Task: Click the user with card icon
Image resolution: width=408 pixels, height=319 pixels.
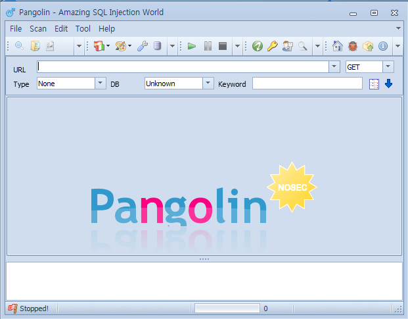Action: click(288, 46)
